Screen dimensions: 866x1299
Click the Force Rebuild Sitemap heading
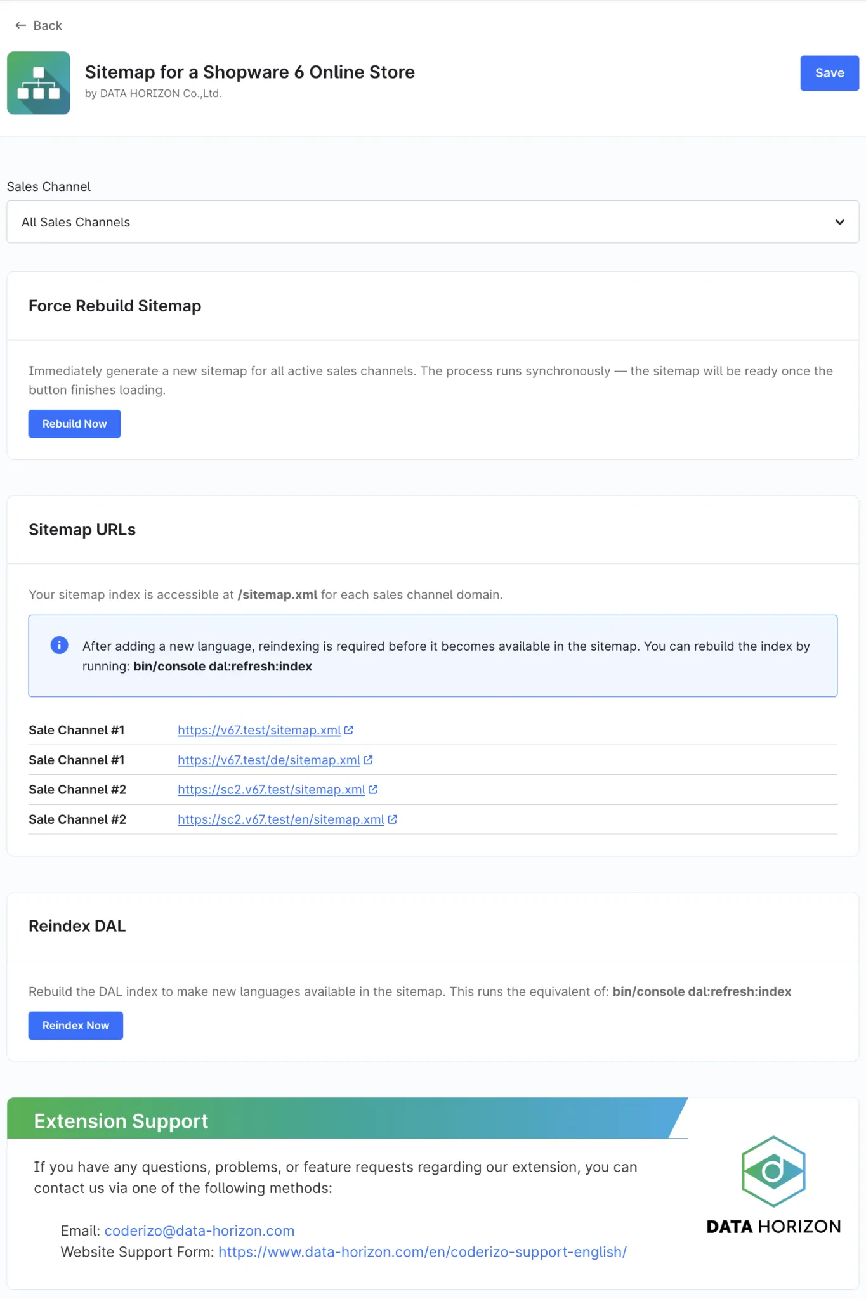click(115, 306)
